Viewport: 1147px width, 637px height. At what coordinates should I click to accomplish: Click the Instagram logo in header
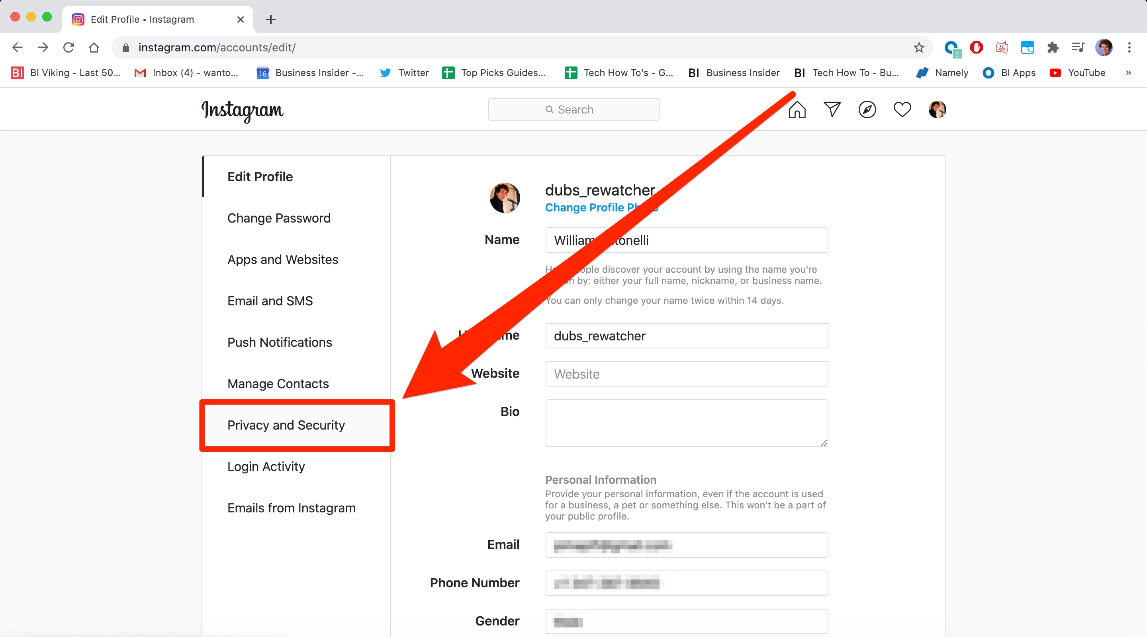243,109
